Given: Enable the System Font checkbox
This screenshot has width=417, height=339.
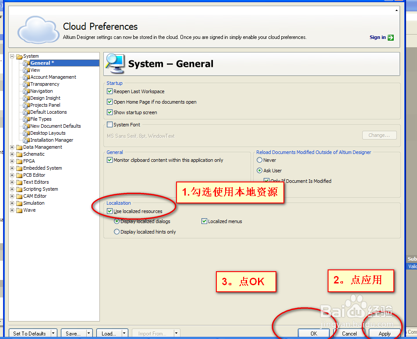Looking at the screenshot, I should (x=110, y=124).
